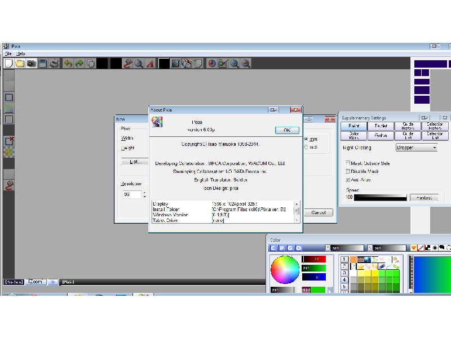Click Cancel in the New dialog
Viewport: 451px width, 338px height.
pyautogui.click(x=319, y=212)
